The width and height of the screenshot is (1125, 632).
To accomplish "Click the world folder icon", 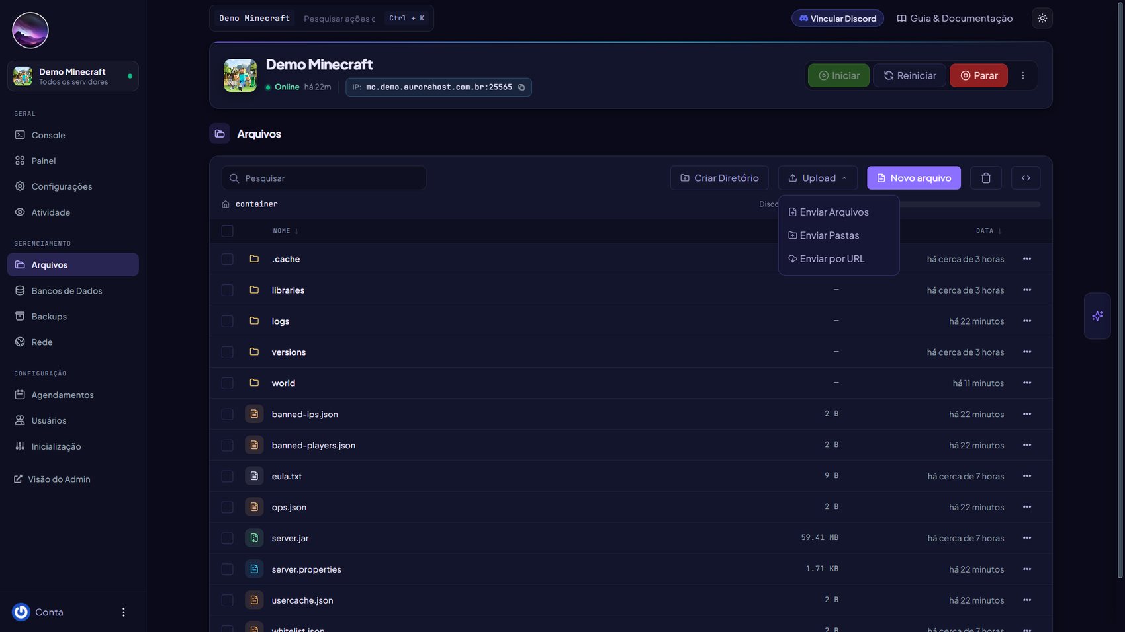I will coord(254,383).
